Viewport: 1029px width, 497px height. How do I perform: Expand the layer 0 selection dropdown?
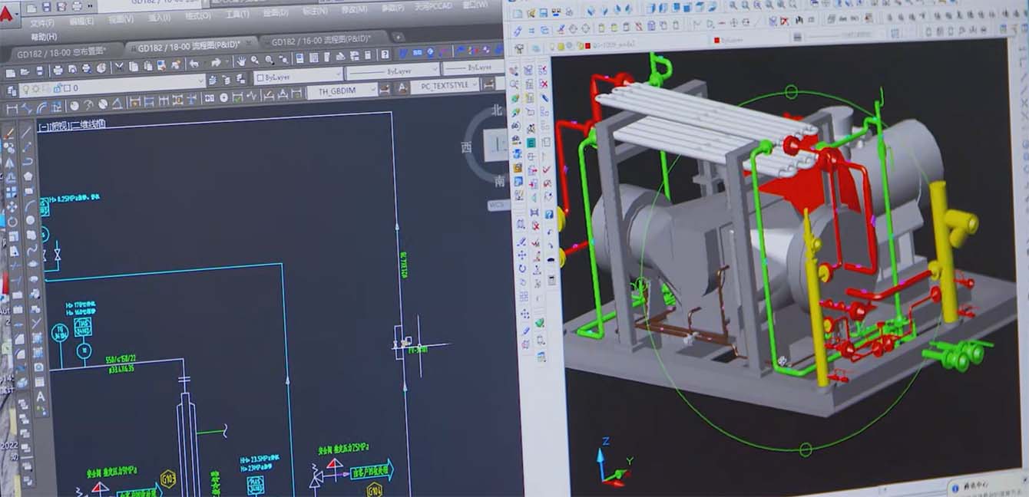pyautogui.click(x=200, y=82)
